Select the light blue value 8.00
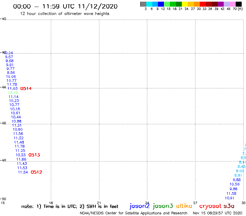Image resolution: width=246 pixels, height=216 pixels. click(240, 171)
